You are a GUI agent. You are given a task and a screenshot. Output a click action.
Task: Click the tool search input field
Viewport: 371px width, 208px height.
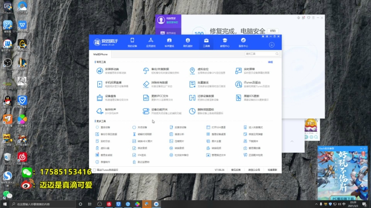click(262, 54)
